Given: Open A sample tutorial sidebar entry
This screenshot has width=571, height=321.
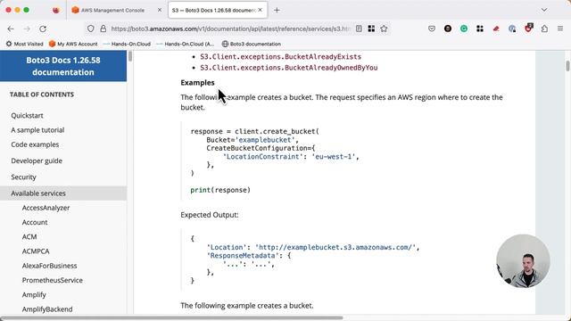Looking at the screenshot, I should click(37, 130).
